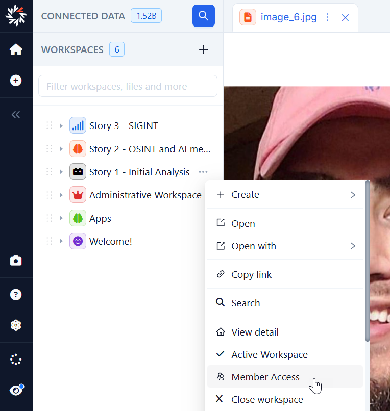
Task: Click the camera snapshot icon in sidebar
Action: point(16,261)
